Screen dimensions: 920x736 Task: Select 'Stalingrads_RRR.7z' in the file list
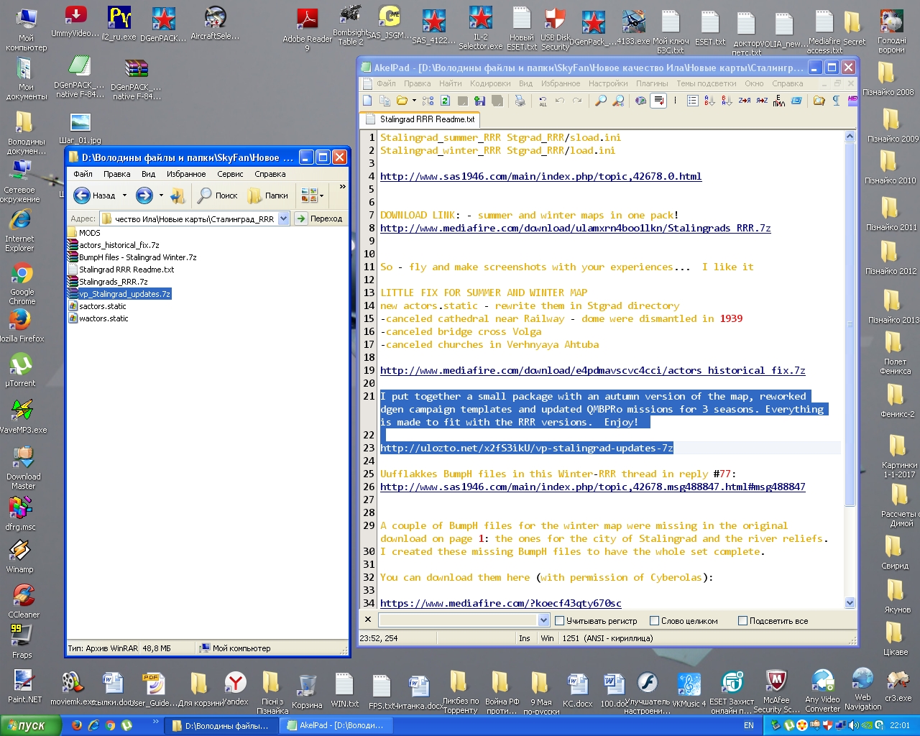coord(113,282)
